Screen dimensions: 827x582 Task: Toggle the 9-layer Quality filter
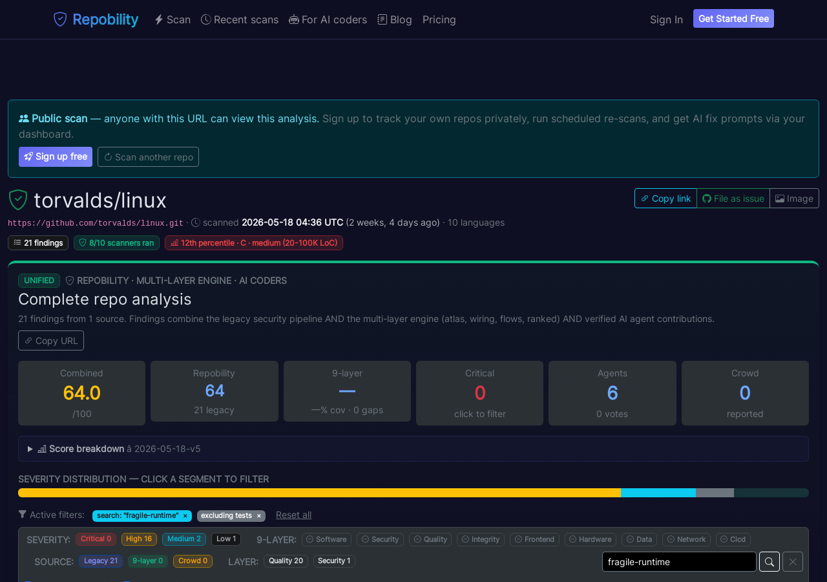tap(430, 539)
